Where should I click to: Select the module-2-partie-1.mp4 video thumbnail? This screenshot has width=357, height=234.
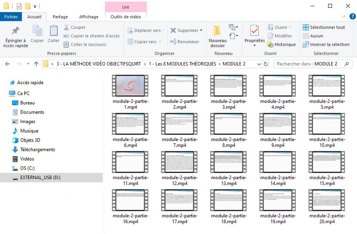[130, 86]
